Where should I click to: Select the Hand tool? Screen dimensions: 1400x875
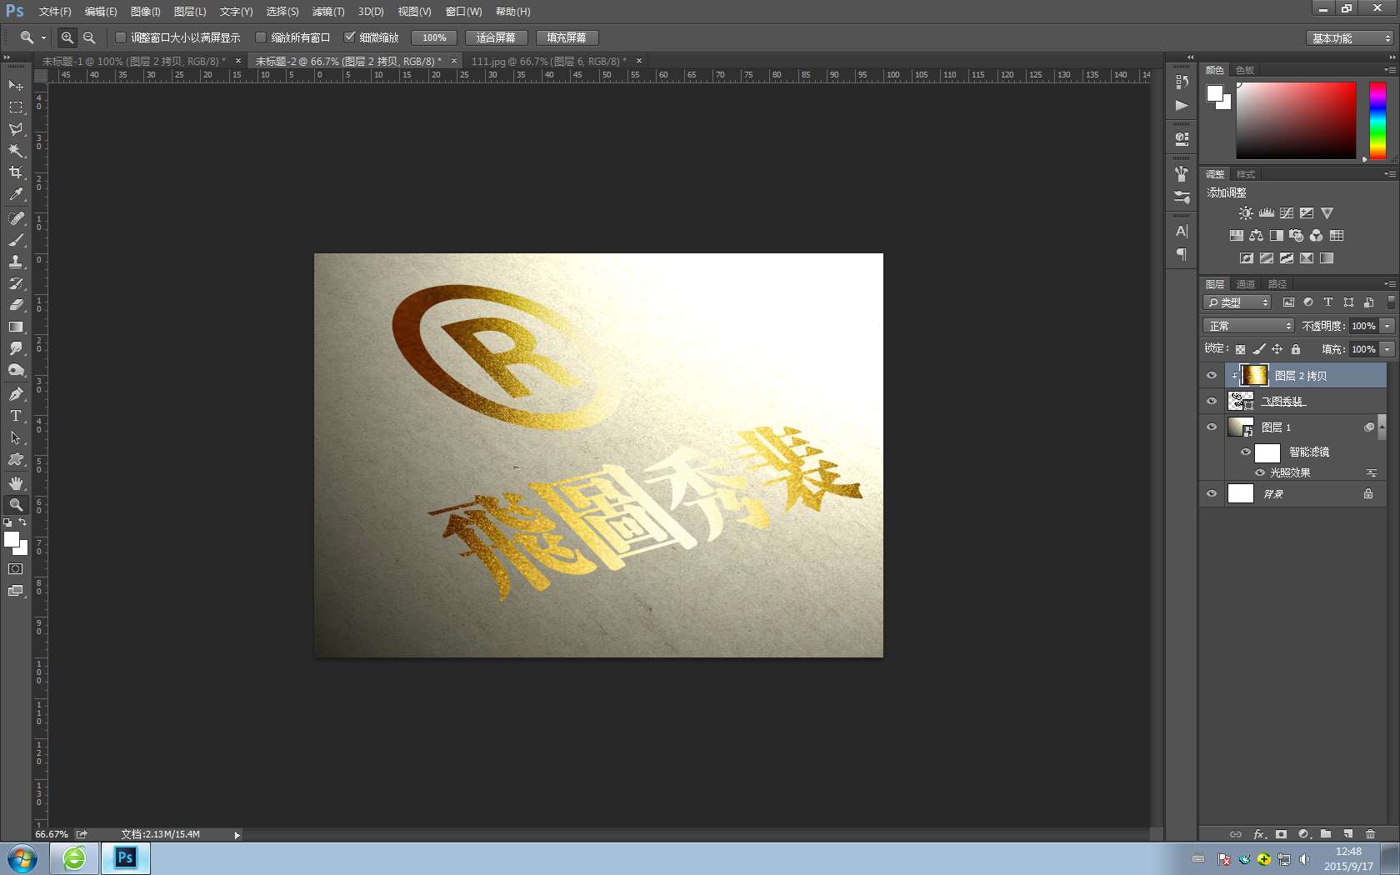coord(16,483)
